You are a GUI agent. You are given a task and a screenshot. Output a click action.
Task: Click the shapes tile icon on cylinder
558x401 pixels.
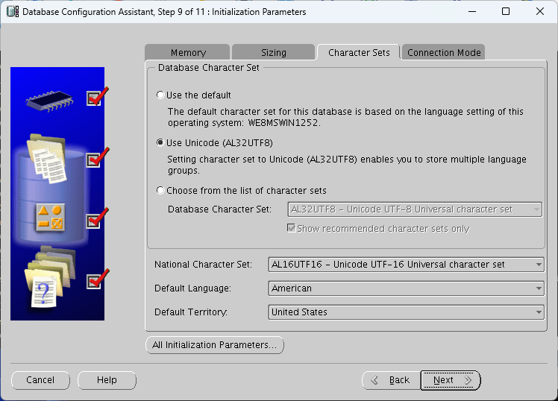[50, 217]
